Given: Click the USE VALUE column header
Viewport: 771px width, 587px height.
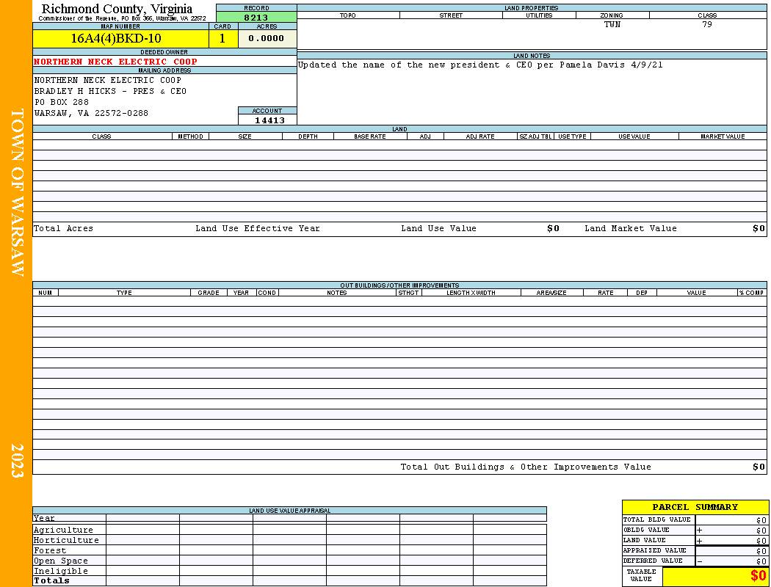Looking at the screenshot, I should click(634, 136).
